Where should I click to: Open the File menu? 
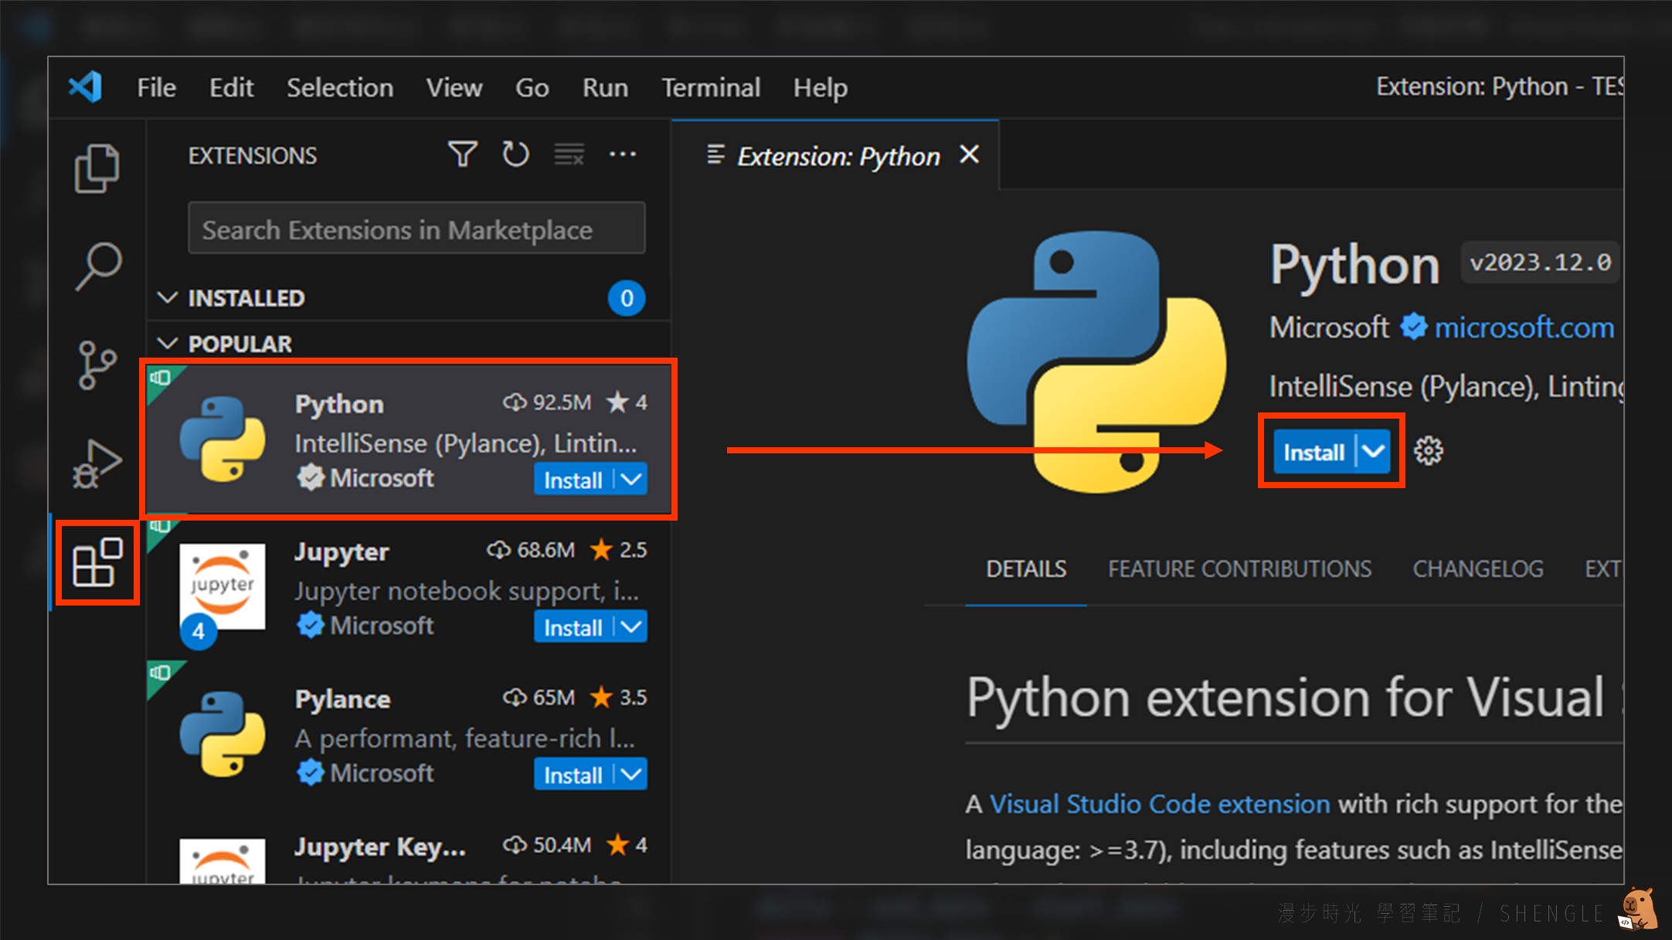click(x=157, y=88)
